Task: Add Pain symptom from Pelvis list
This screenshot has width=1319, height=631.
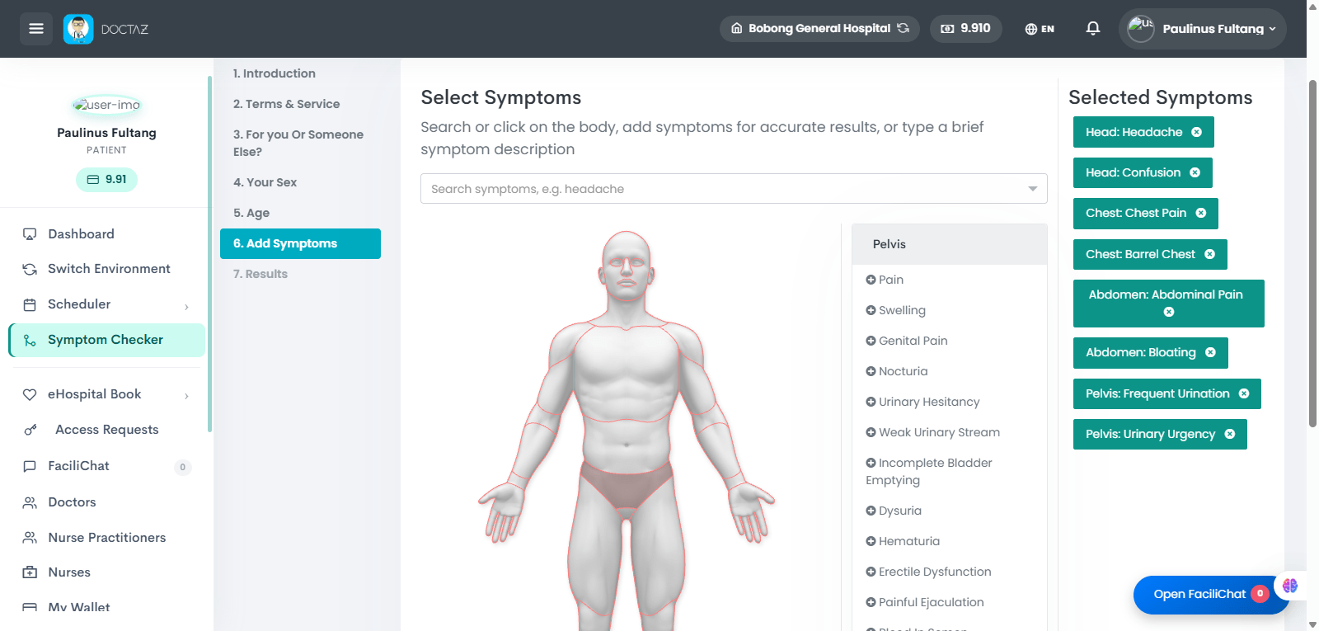Action: [x=885, y=280]
